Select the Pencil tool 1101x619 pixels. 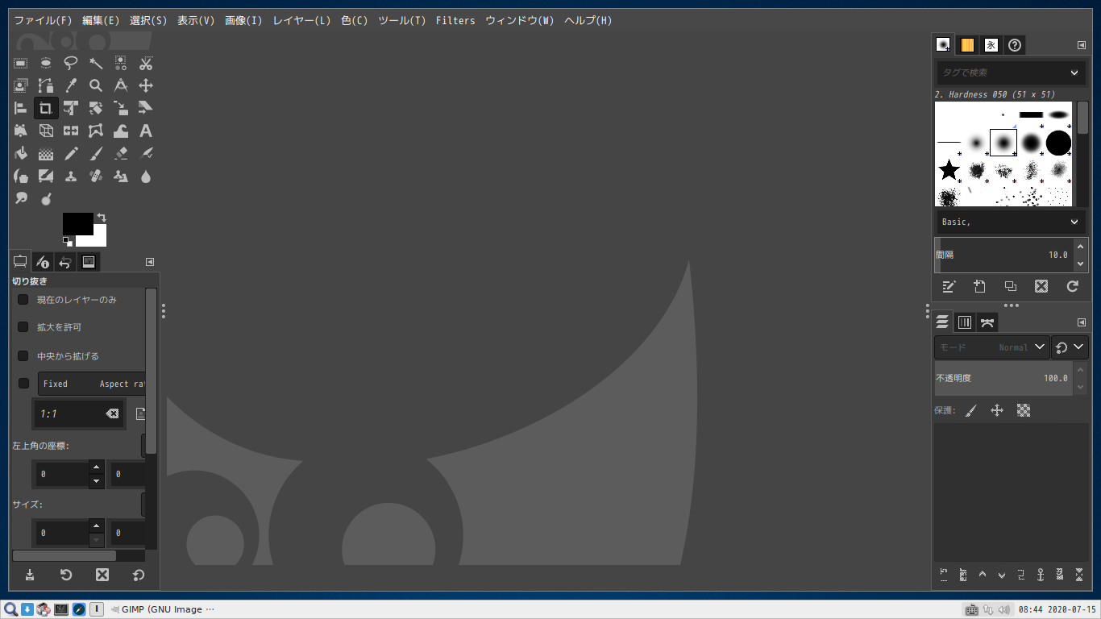[x=71, y=153]
